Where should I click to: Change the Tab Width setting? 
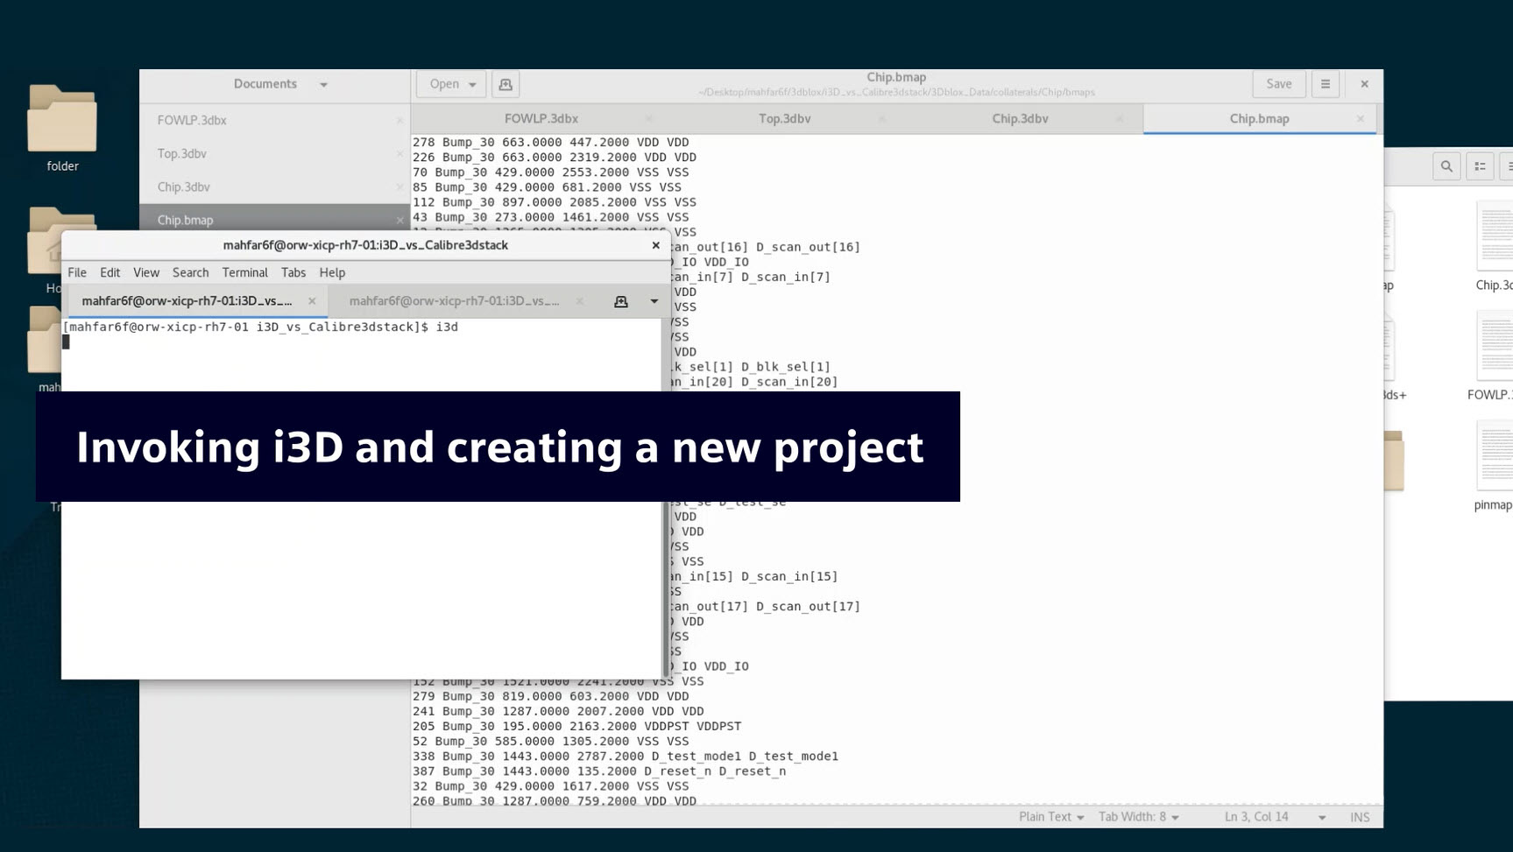point(1138,817)
